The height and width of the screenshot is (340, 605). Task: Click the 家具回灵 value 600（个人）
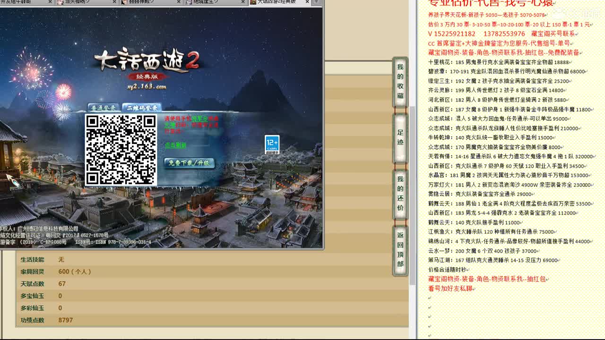[x=75, y=272]
